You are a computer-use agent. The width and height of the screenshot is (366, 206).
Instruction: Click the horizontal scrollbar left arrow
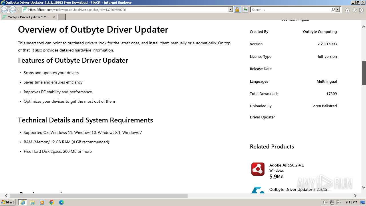(6, 196)
